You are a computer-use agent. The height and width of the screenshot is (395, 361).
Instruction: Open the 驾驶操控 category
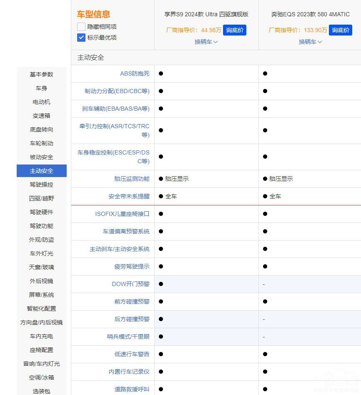[40, 185]
